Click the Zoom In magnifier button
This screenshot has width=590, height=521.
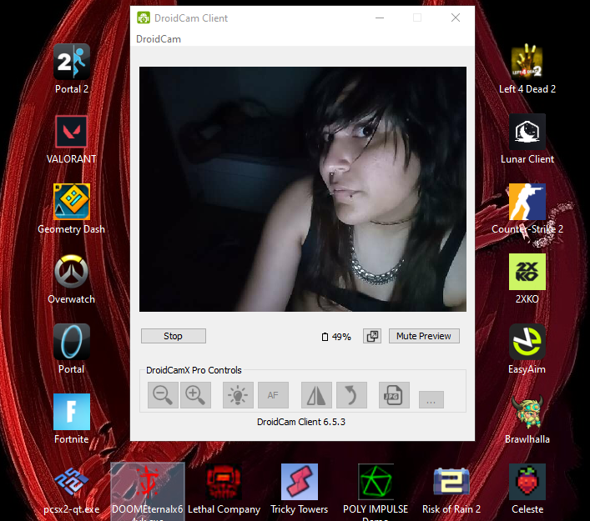click(195, 395)
